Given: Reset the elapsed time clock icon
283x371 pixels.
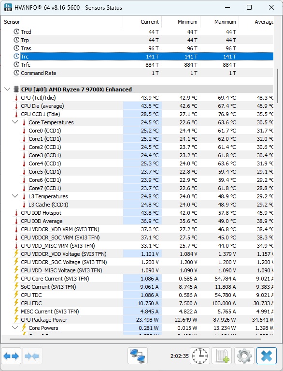Looking at the screenshot, I should pos(200,356).
